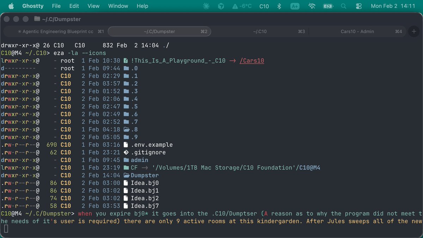Click the Dumpster directory name
The height and width of the screenshot is (238, 423).
pyautogui.click(x=145, y=175)
